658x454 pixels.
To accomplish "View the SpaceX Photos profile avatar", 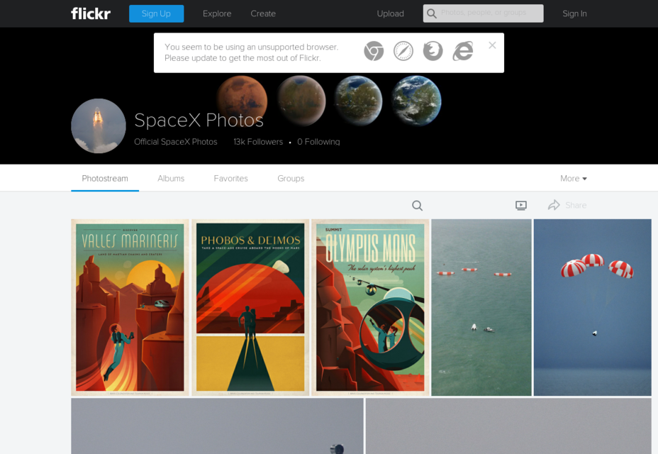I will 99,126.
